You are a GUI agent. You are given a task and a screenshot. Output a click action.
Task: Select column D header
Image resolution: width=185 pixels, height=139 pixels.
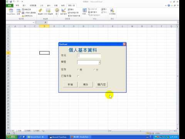(44, 26)
